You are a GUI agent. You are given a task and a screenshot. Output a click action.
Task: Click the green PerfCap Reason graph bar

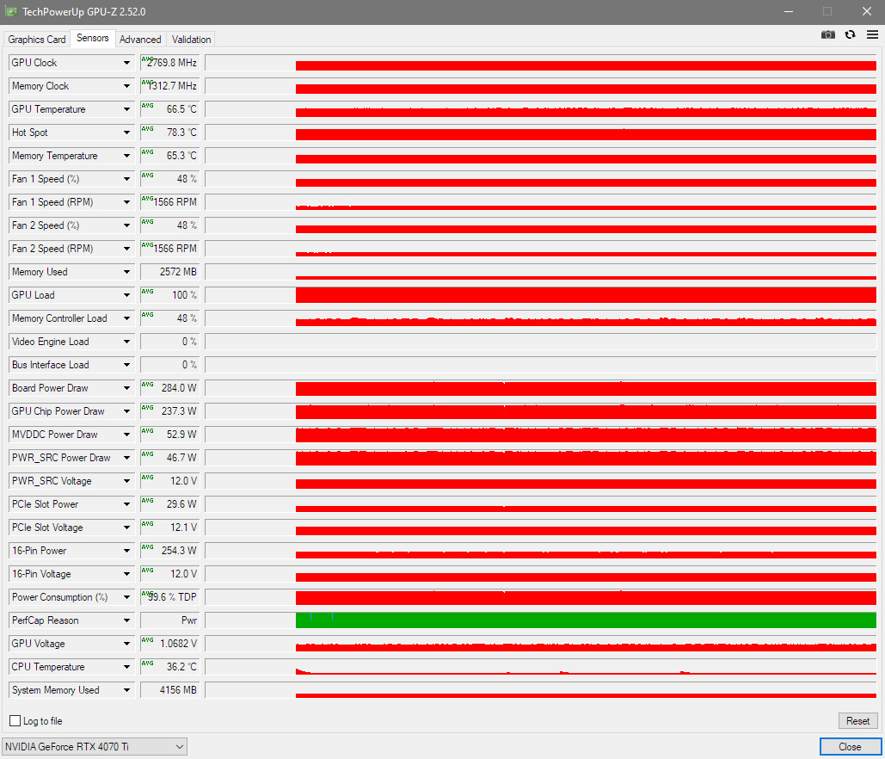586,620
